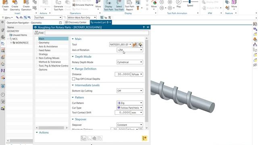
Task: Click the dialog vertical scrollbar
Action: (147, 81)
